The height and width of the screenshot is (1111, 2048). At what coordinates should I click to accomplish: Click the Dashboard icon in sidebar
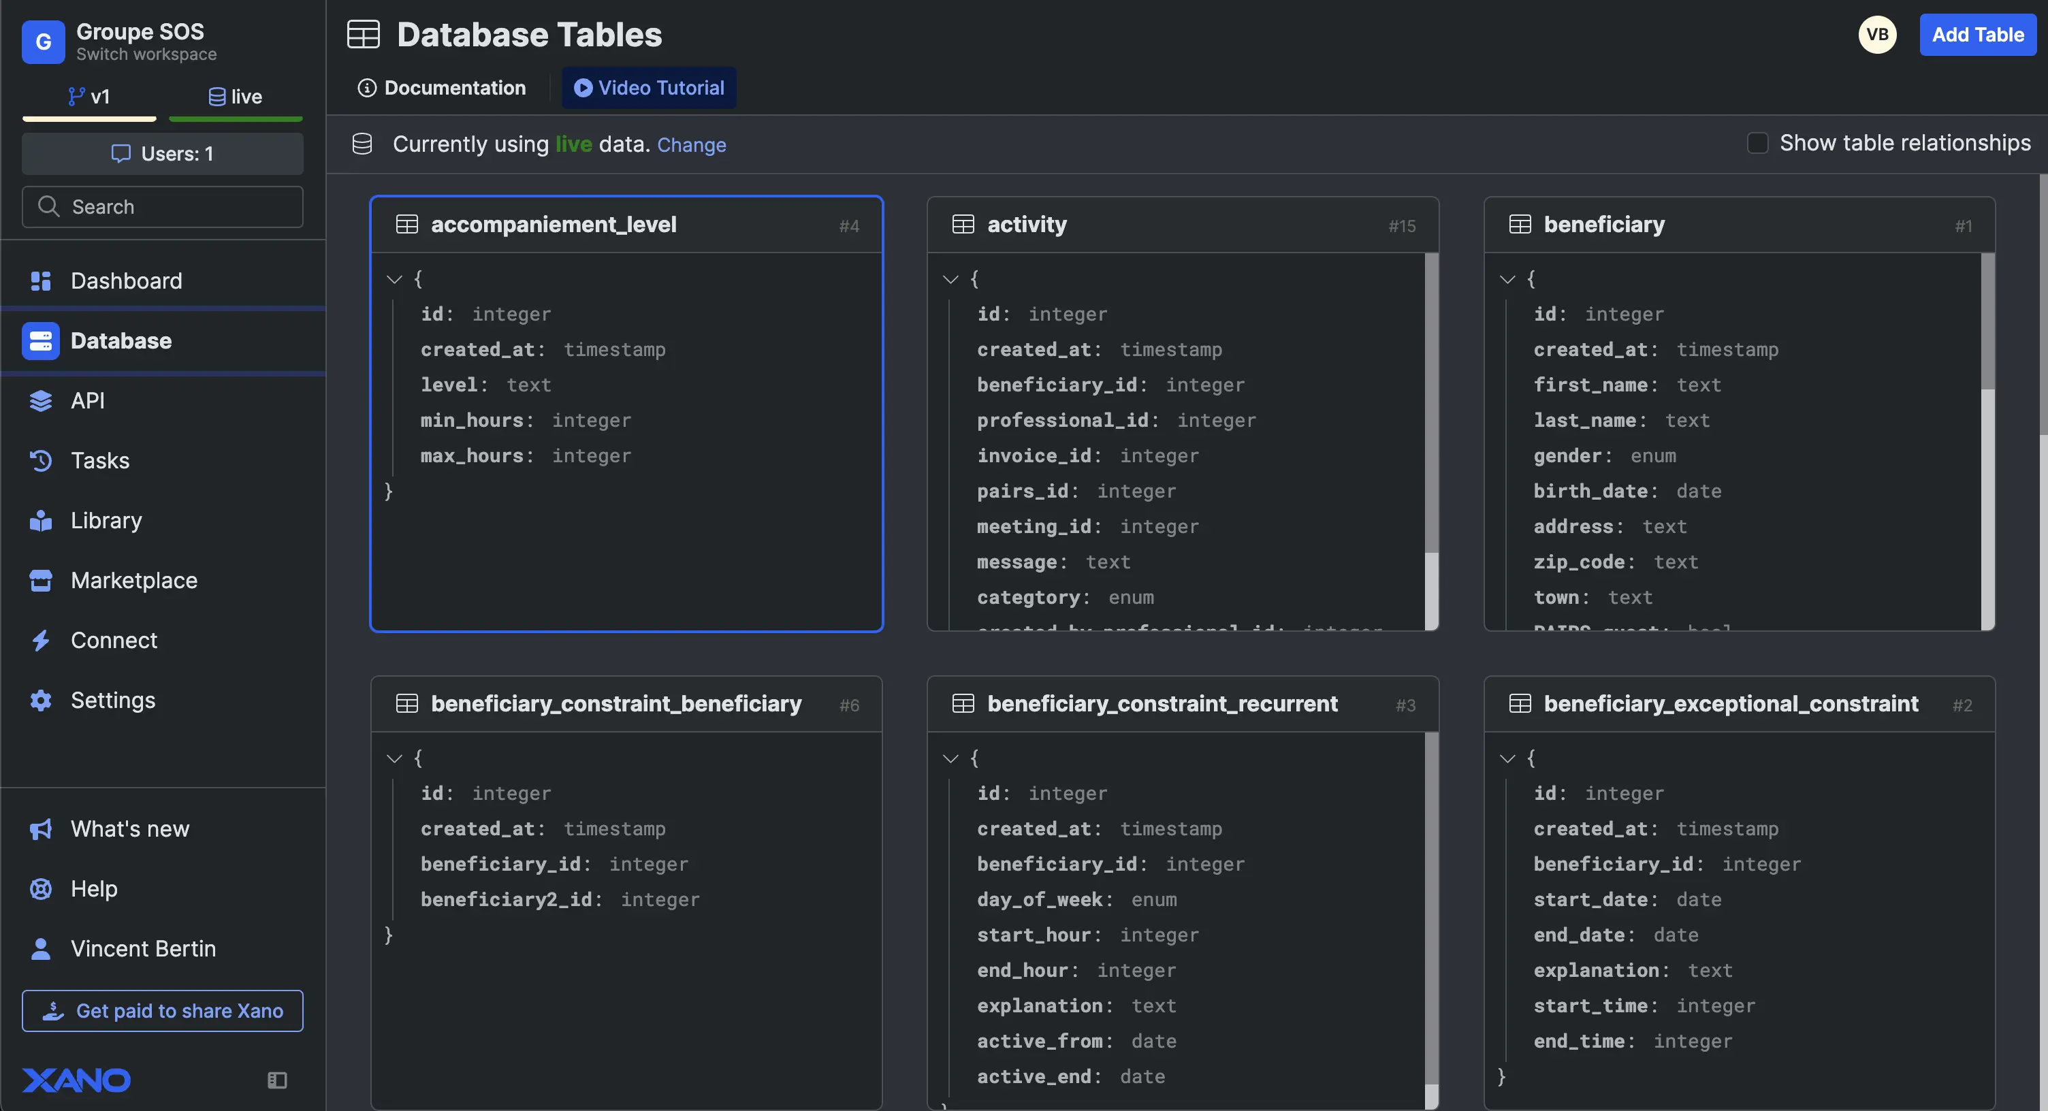41,280
